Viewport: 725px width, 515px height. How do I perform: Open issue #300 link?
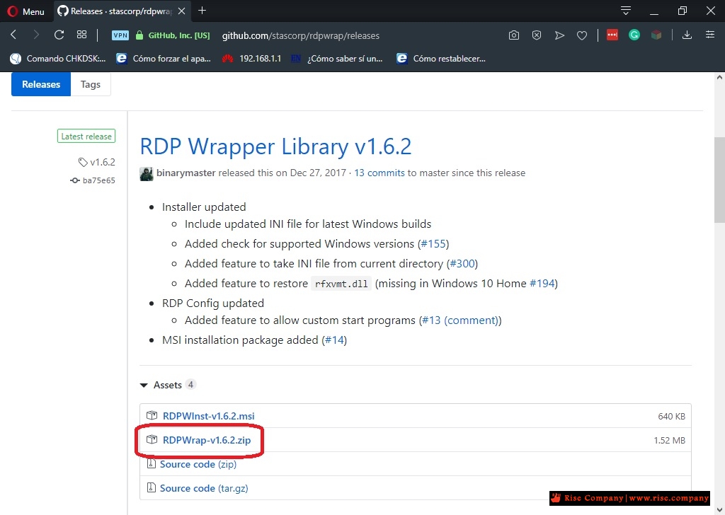click(462, 264)
